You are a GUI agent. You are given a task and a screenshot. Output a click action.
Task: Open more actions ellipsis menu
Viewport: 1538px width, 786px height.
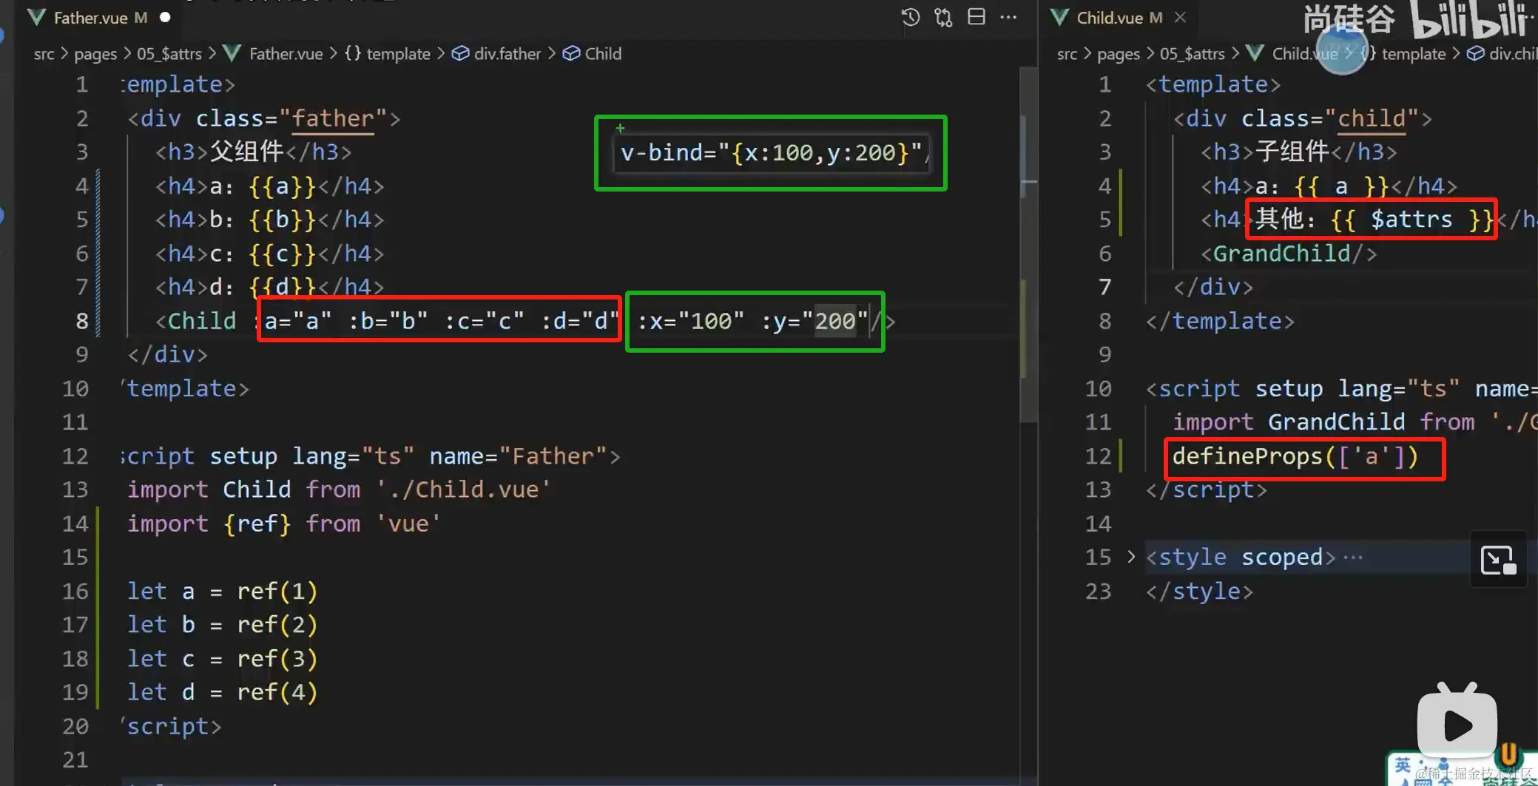1008,17
